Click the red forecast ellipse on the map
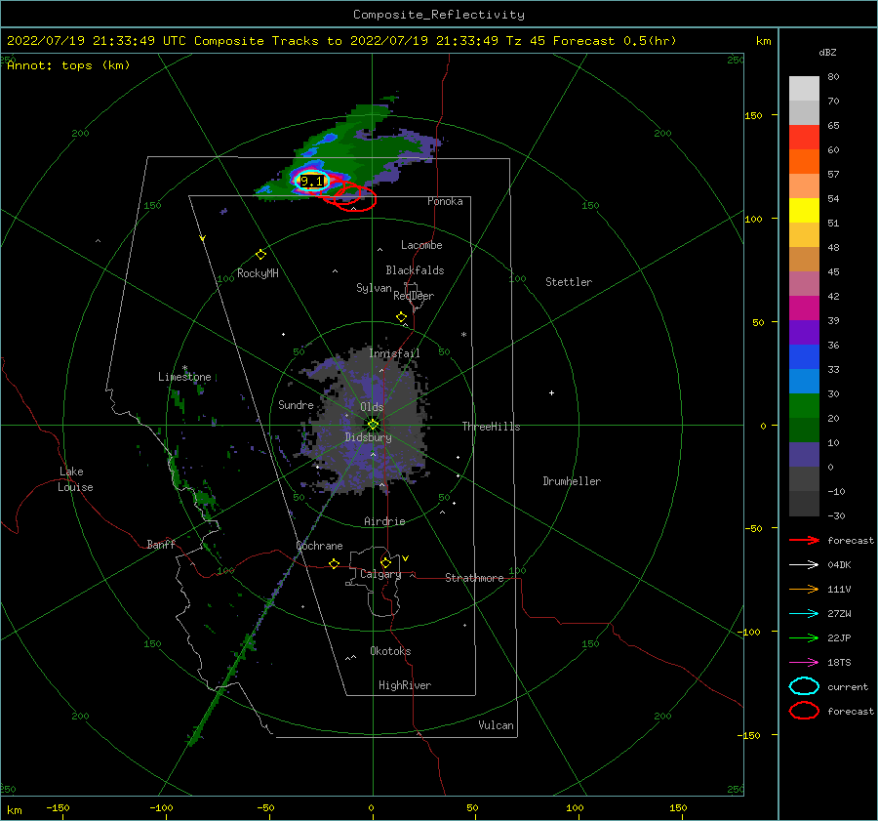Image resolution: width=878 pixels, height=821 pixels. (355, 199)
